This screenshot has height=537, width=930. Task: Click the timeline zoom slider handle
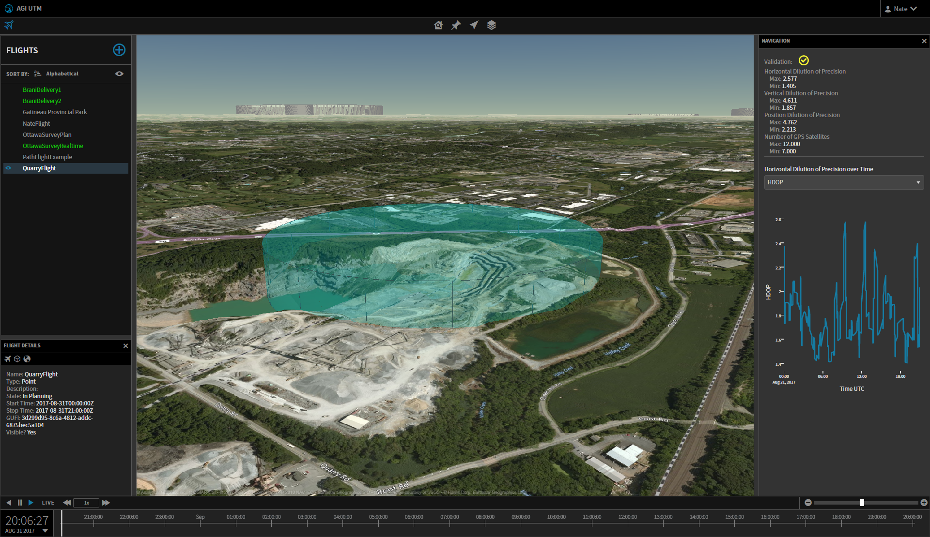(862, 503)
